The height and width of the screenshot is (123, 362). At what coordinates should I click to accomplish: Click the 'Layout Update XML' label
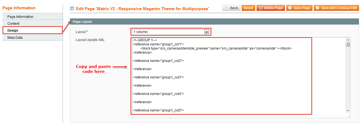click(90, 40)
